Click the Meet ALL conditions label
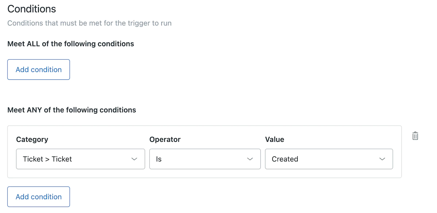The height and width of the screenshot is (213, 437). tap(70, 44)
